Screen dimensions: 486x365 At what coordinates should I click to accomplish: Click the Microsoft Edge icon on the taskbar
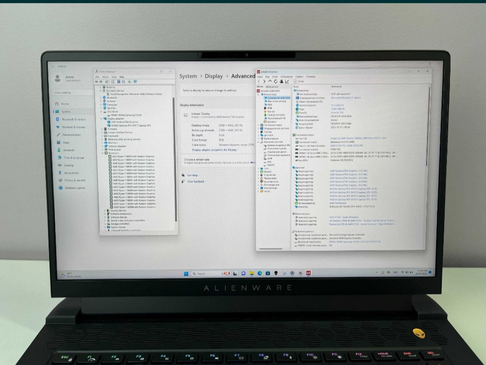pyautogui.click(x=260, y=273)
